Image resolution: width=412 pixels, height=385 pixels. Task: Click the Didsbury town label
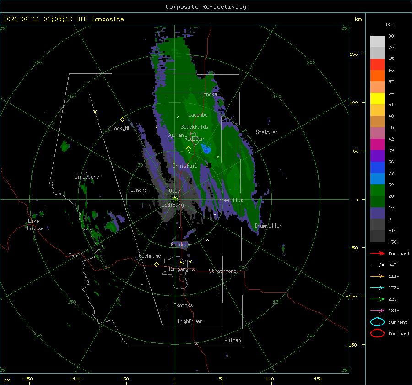[x=173, y=205]
